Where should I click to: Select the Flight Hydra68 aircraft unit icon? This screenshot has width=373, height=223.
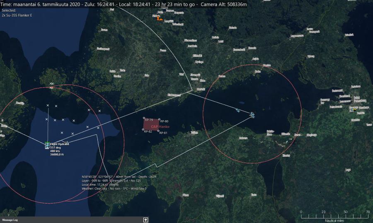tap(47, 145)
